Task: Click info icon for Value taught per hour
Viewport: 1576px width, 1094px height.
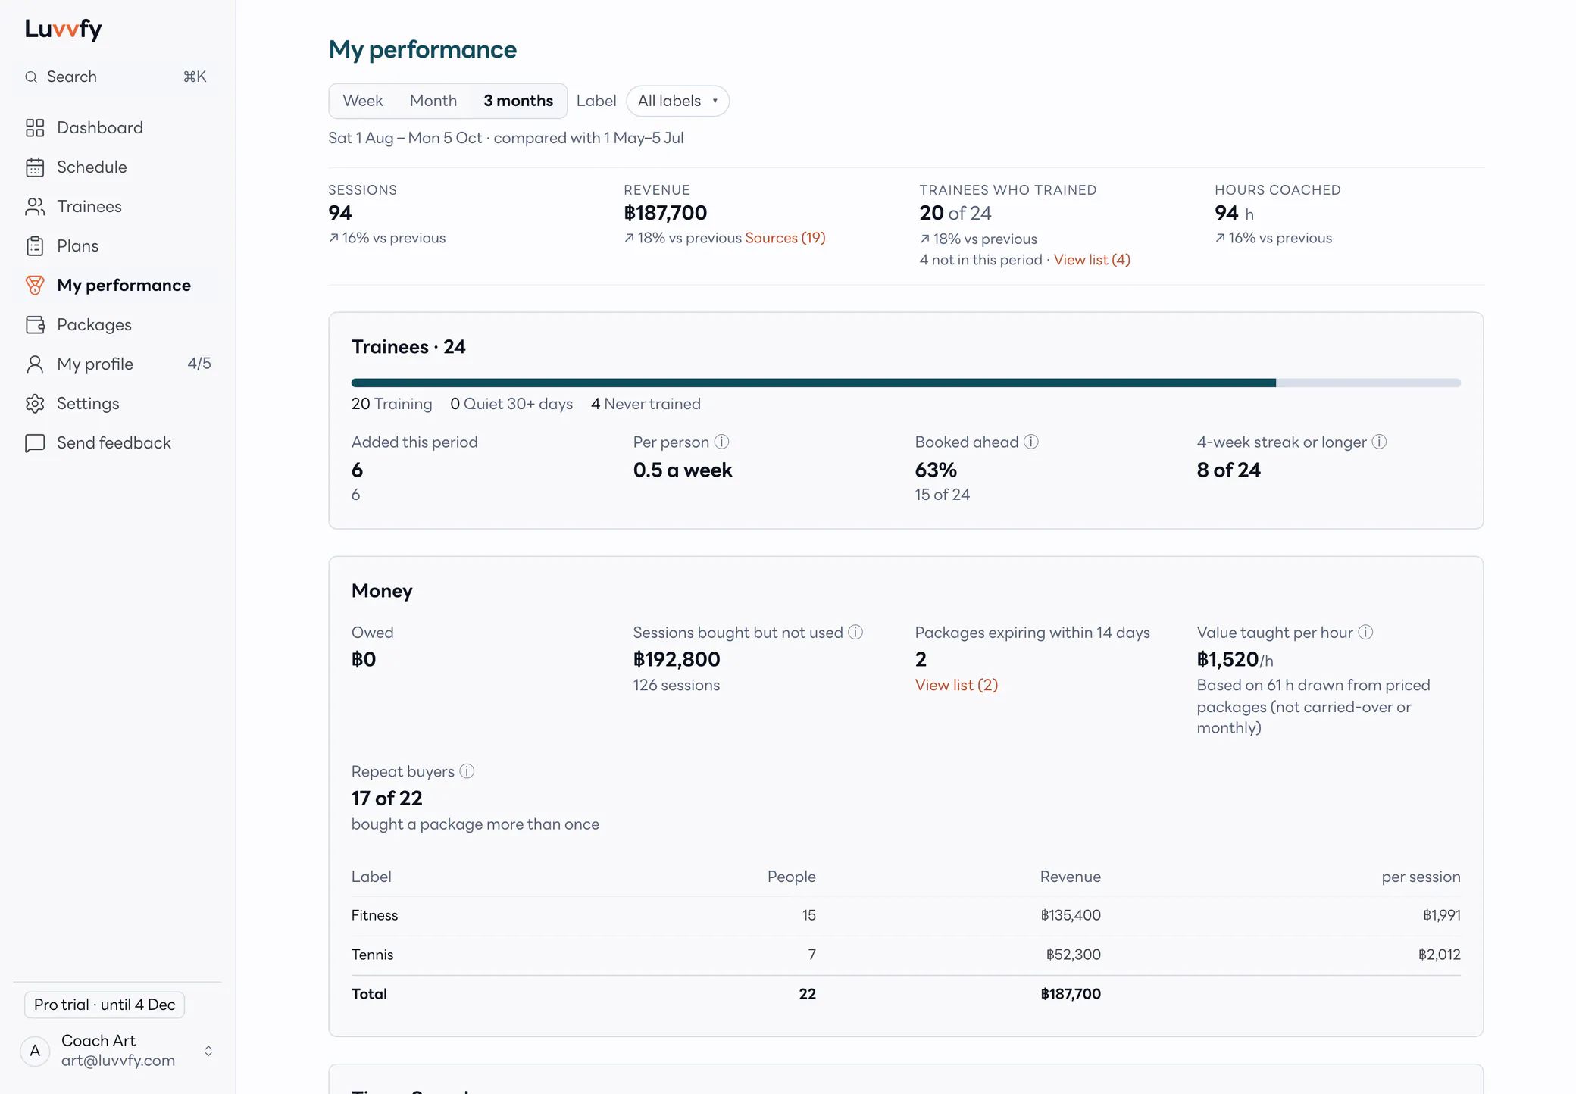Action: click(x=1365, y=632)
